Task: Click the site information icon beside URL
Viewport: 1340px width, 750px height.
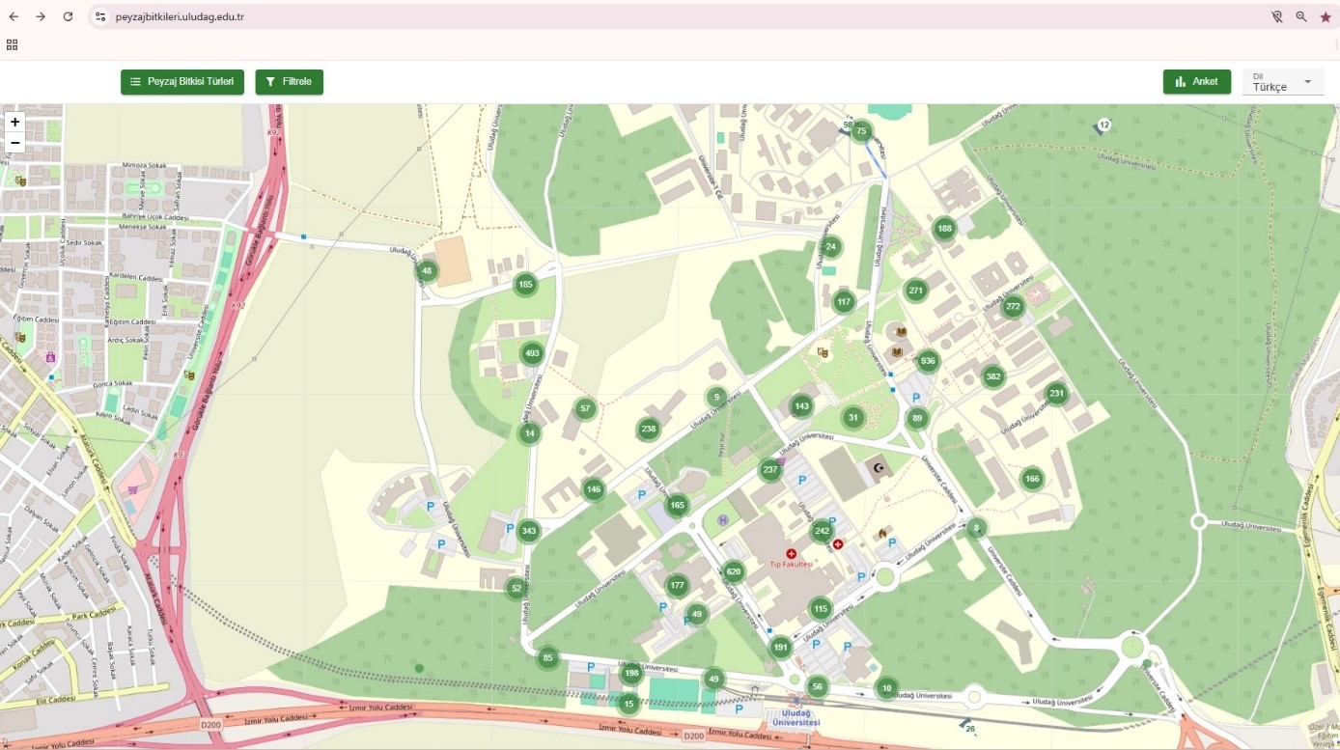Action: pyautogui.click(x=101, y=16)
